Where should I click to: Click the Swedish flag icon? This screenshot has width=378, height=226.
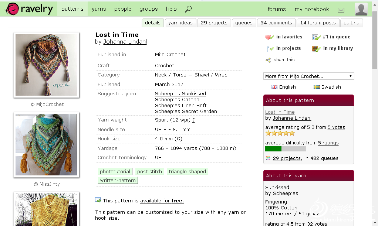click(x=316, y=87)
